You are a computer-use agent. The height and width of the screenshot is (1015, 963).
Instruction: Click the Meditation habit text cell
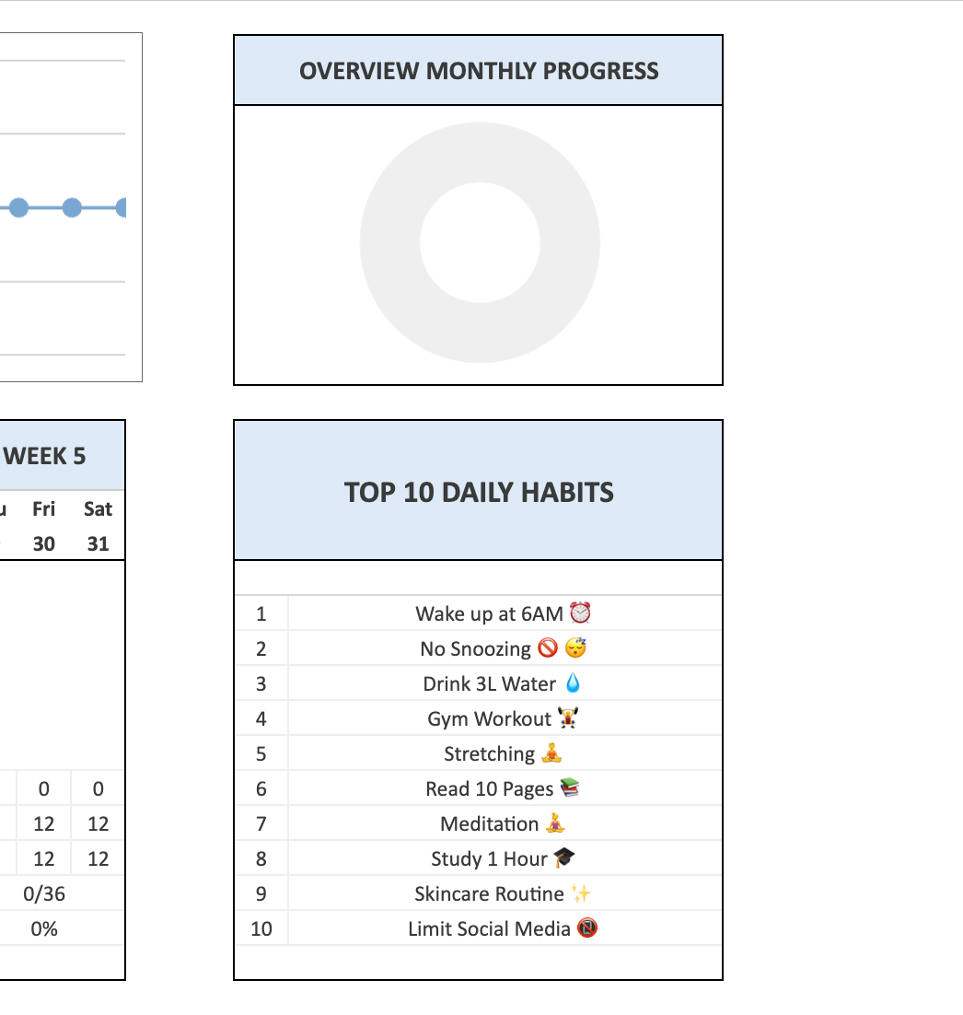[489, 823]
